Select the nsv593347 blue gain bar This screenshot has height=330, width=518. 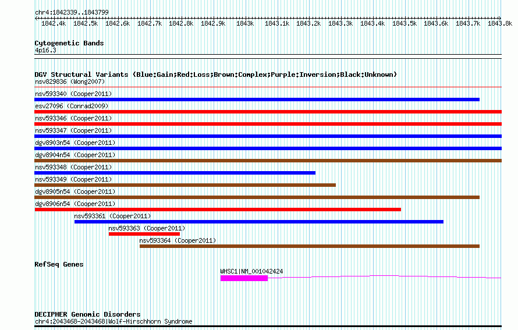pos(268,136)
